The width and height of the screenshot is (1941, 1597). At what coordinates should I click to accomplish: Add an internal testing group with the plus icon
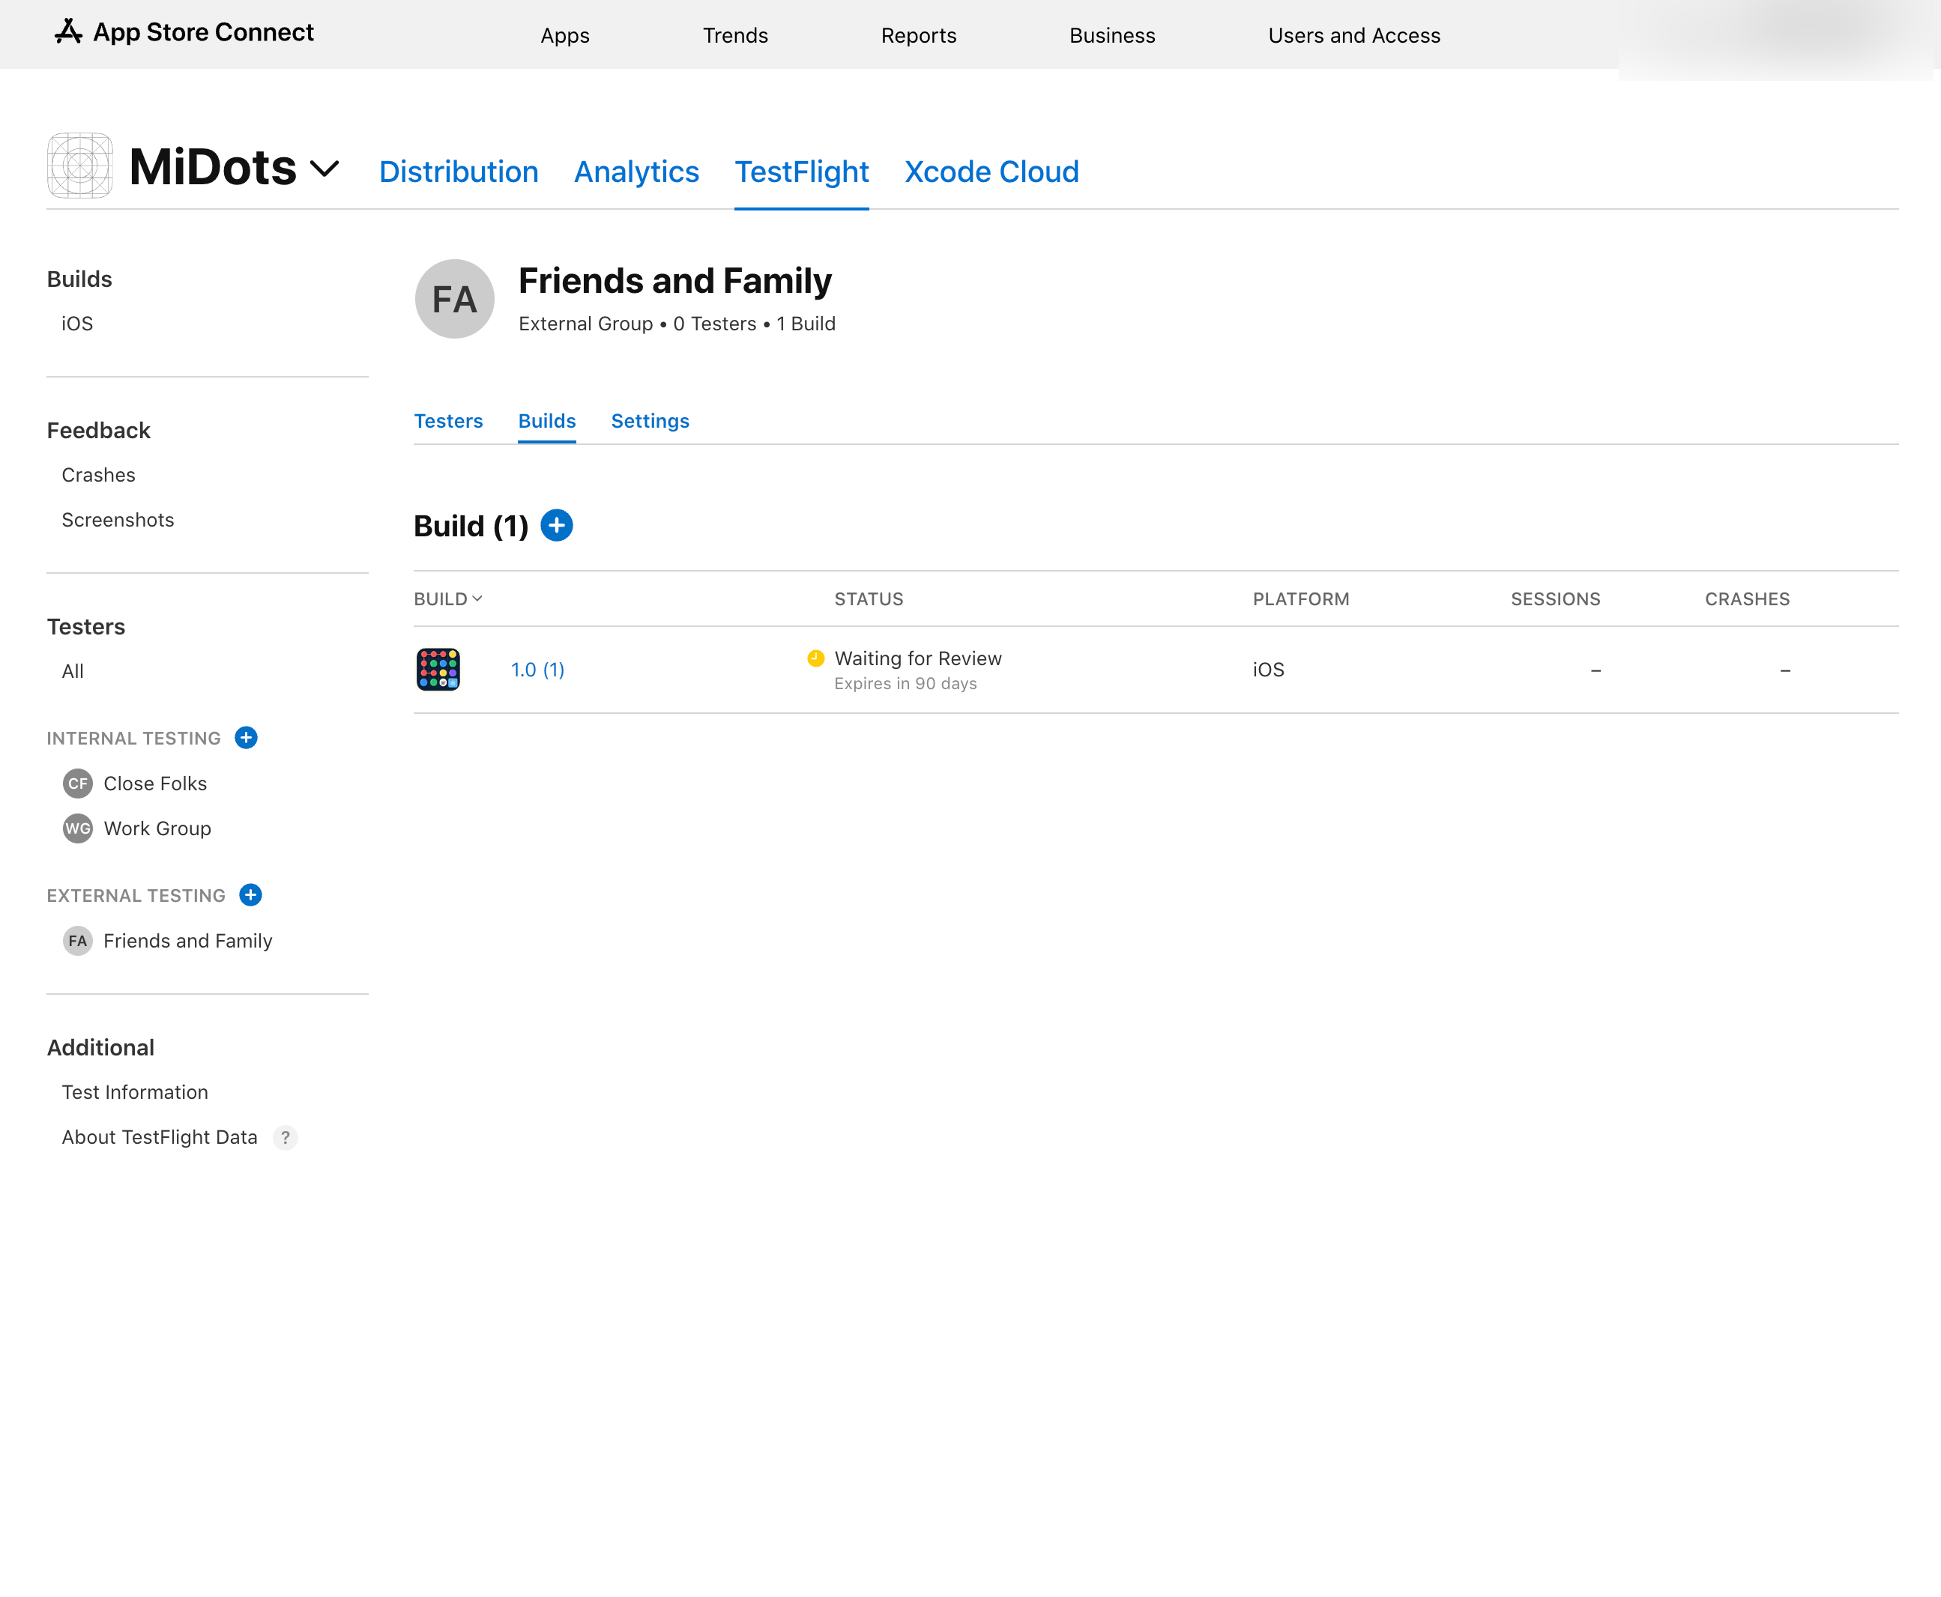click(x=246, y=738)
